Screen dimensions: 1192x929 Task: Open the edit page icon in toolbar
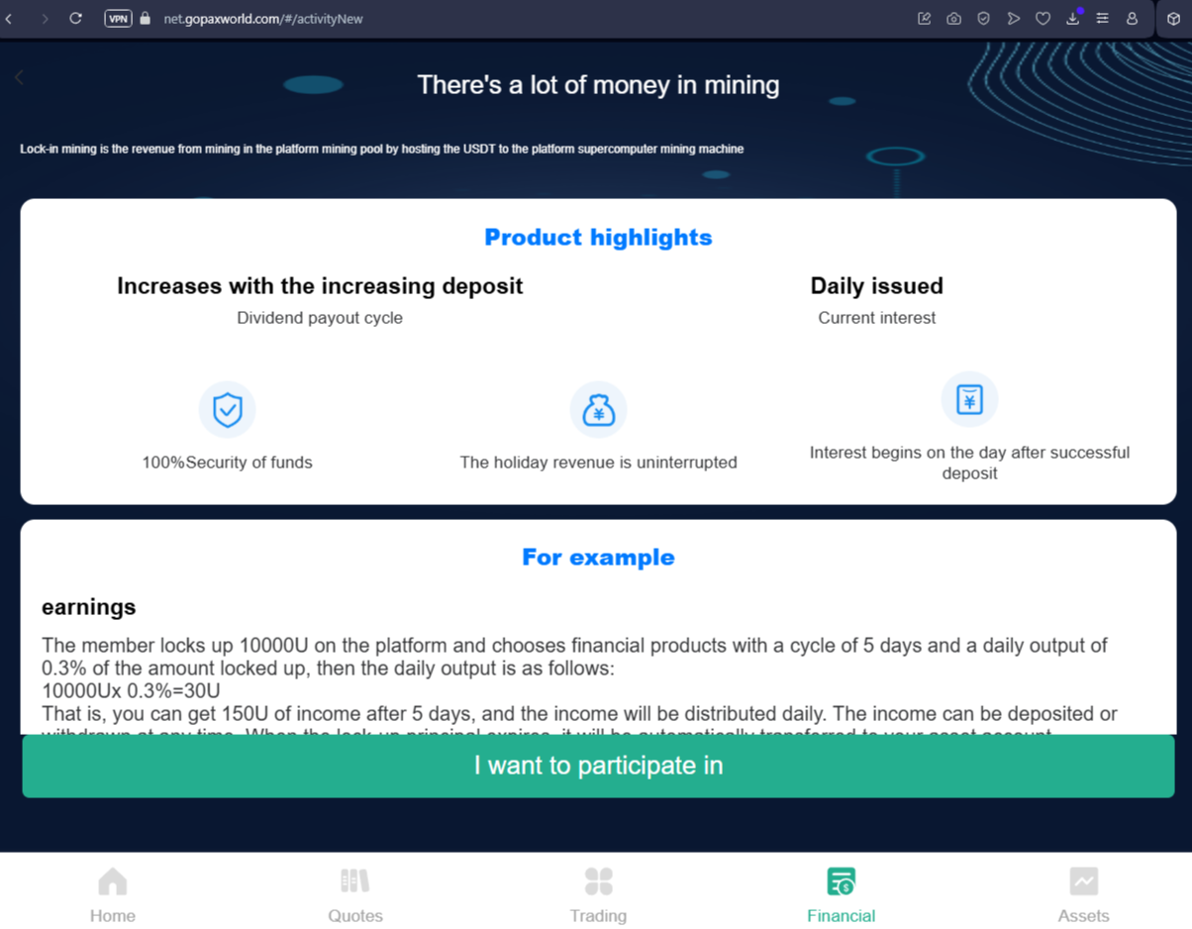[924, 18]
